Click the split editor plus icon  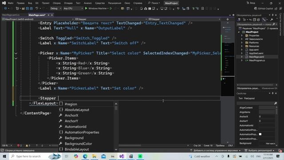pyautogui.click(x=228, y=19)
